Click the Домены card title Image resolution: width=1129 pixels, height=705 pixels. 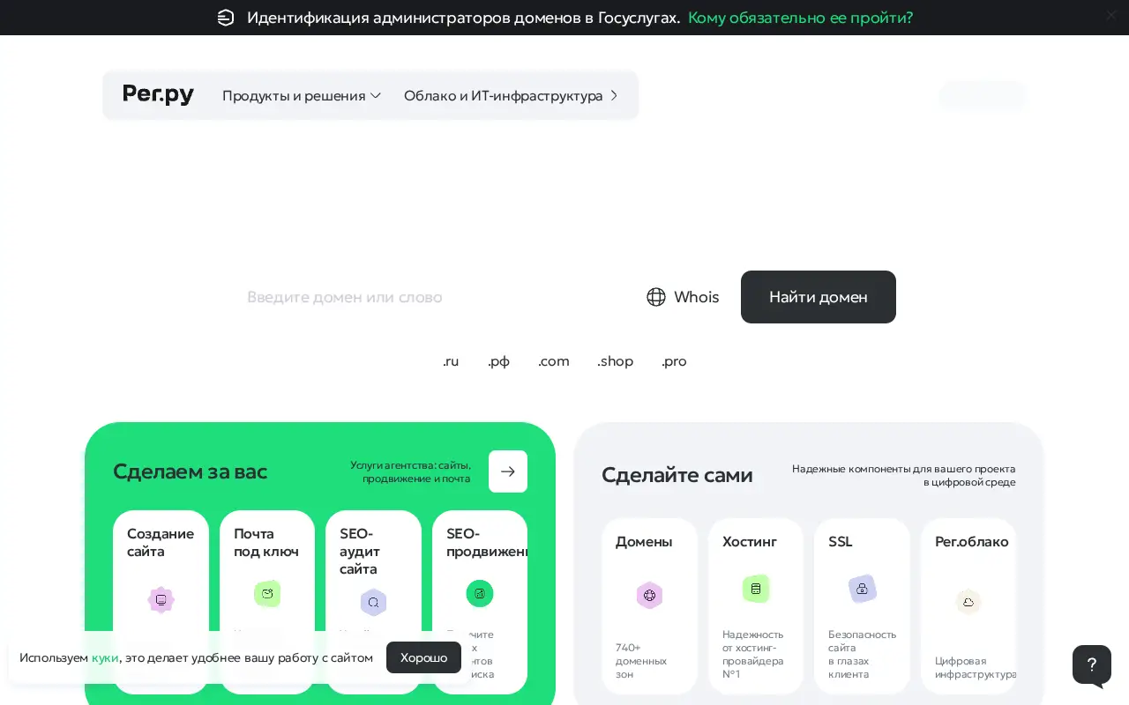[644, 542]
